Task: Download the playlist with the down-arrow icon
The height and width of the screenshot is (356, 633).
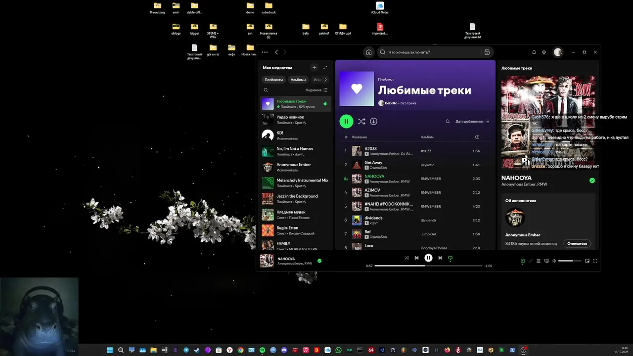Action: point(374,121)
